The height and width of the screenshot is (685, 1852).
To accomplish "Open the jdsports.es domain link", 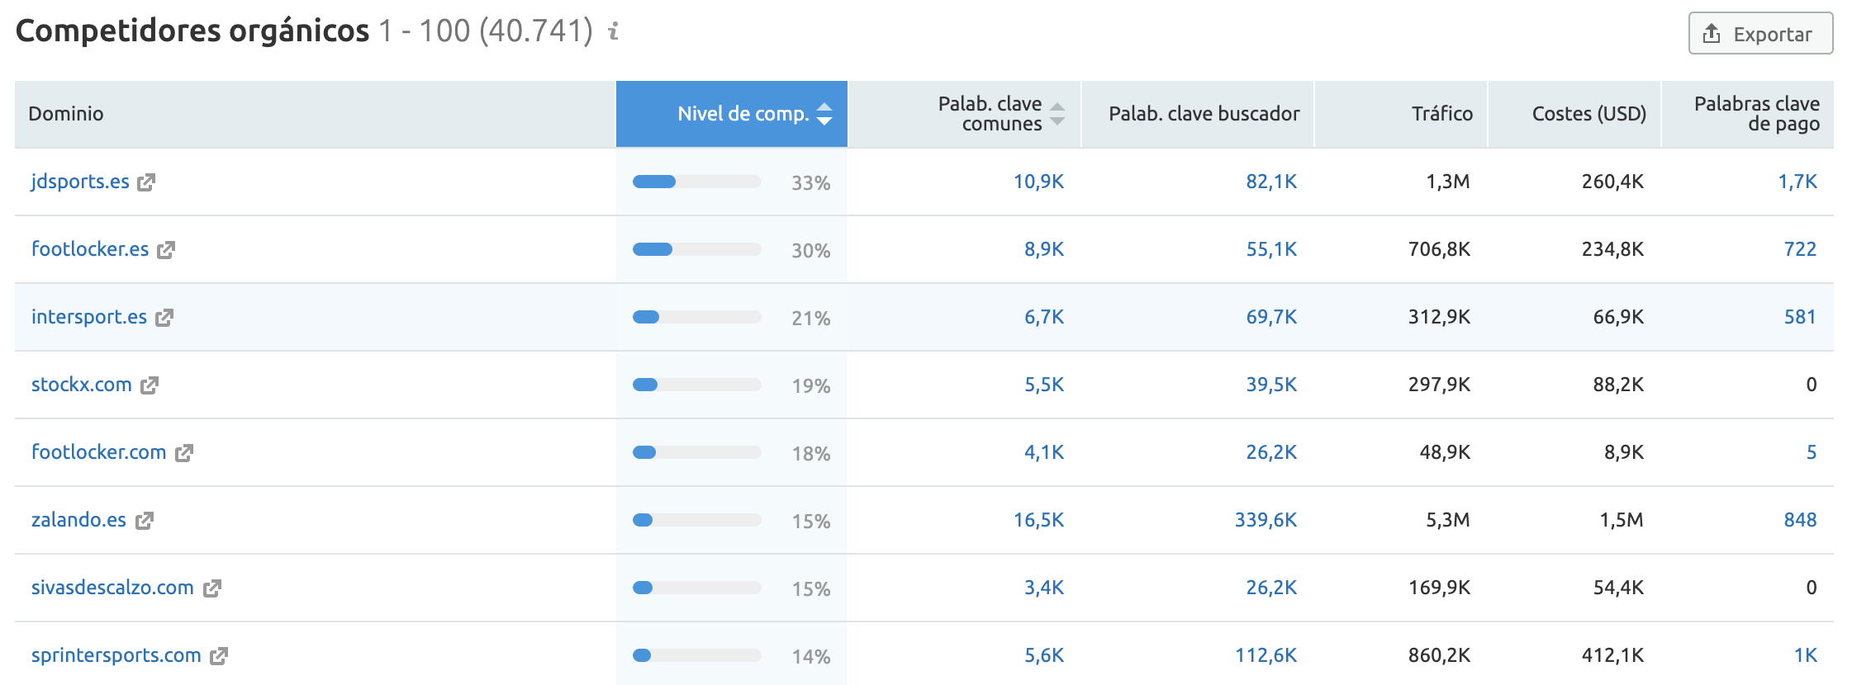I will [80, 182].
